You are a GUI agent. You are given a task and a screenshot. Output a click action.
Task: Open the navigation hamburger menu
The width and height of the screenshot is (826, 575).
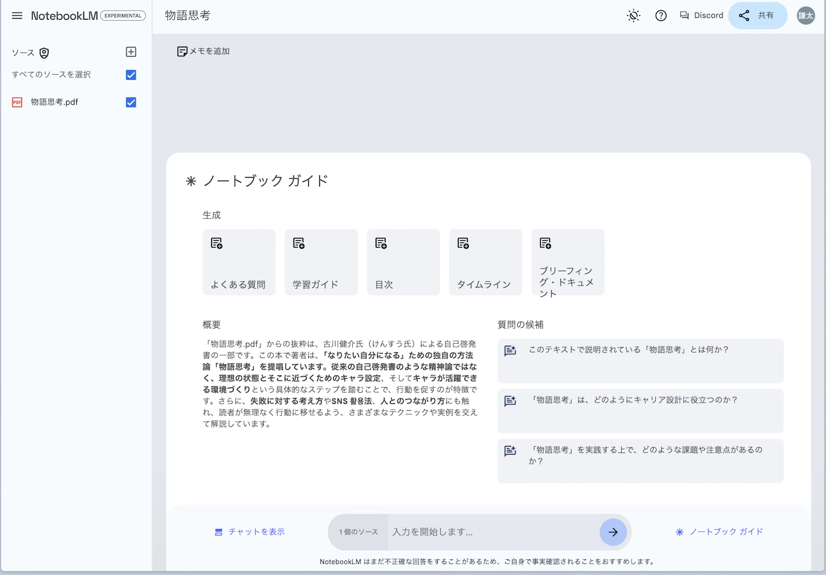coord(17,16)
